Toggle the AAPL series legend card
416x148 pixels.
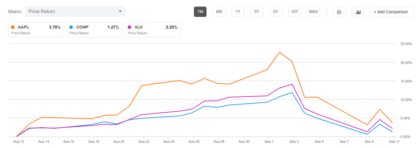tap(36, 30)
